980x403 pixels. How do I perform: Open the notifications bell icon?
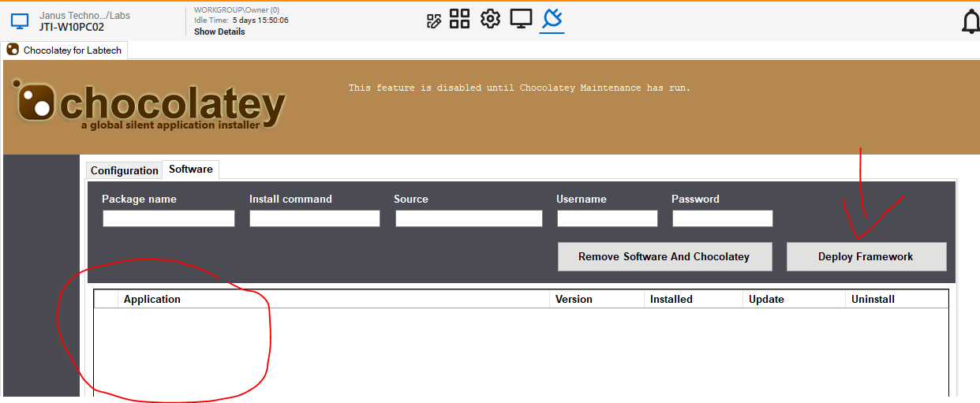pyautogui.click(x=971, y=22)
